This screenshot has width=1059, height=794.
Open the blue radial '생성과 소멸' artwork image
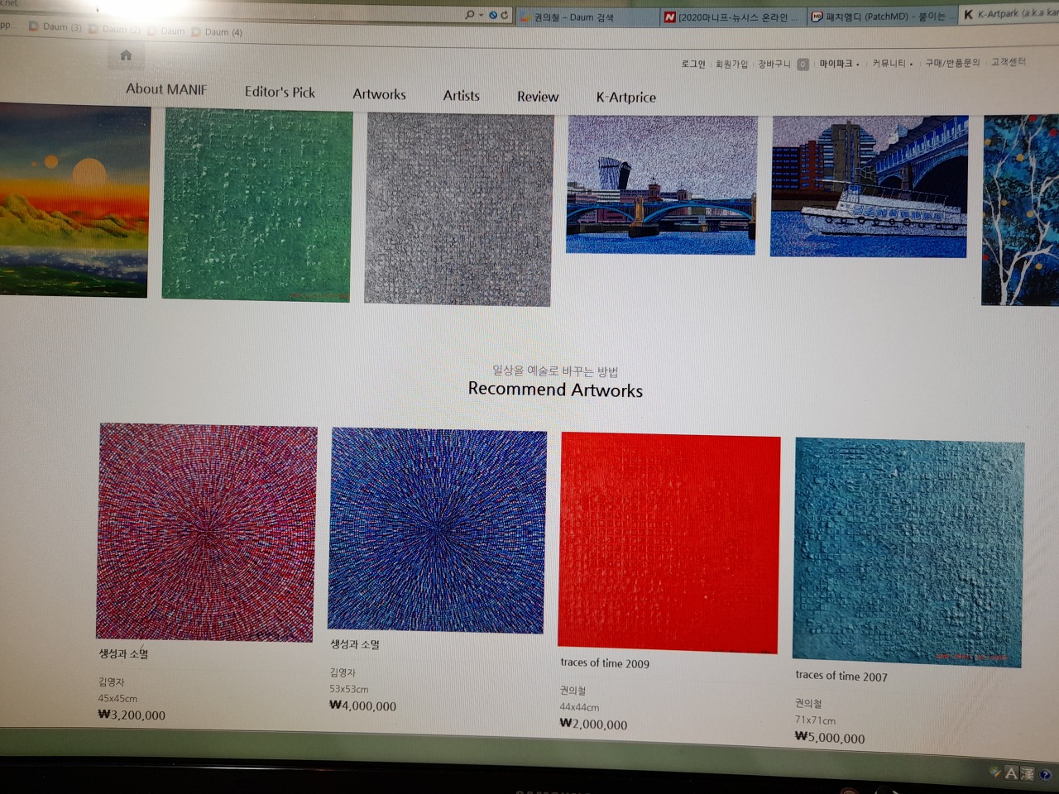(437, 530)
